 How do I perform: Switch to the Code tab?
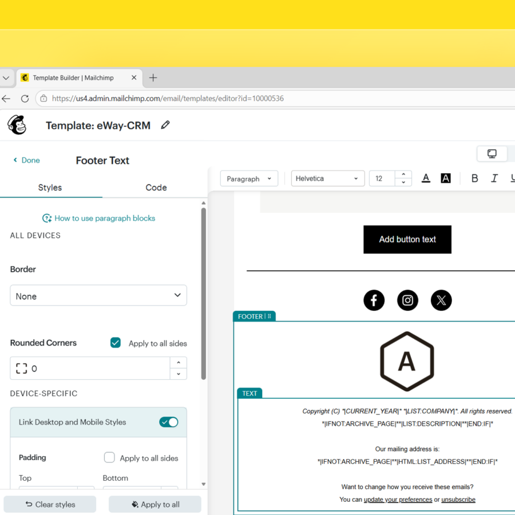(156, 188)
